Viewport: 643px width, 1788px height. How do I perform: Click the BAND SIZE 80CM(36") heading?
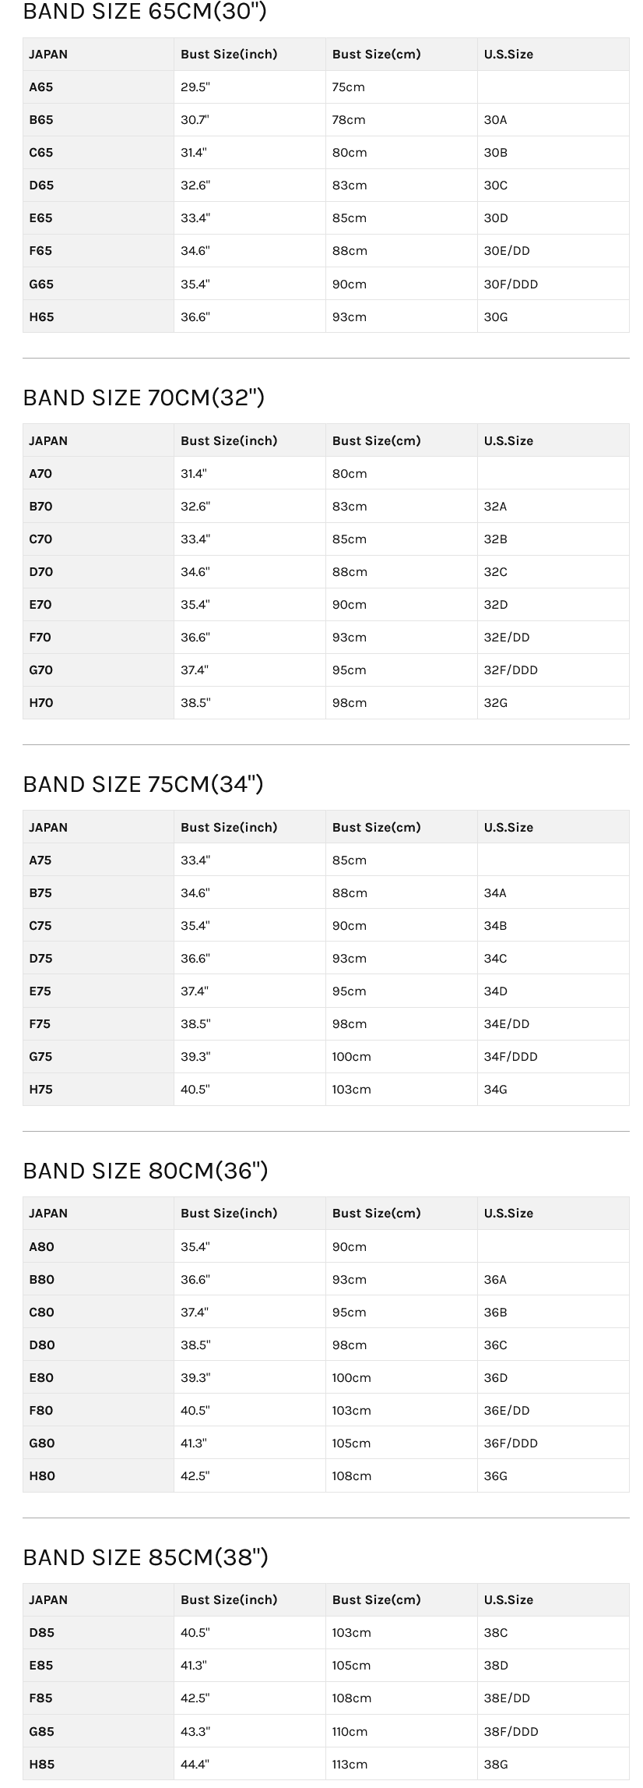click(146, 1171)
